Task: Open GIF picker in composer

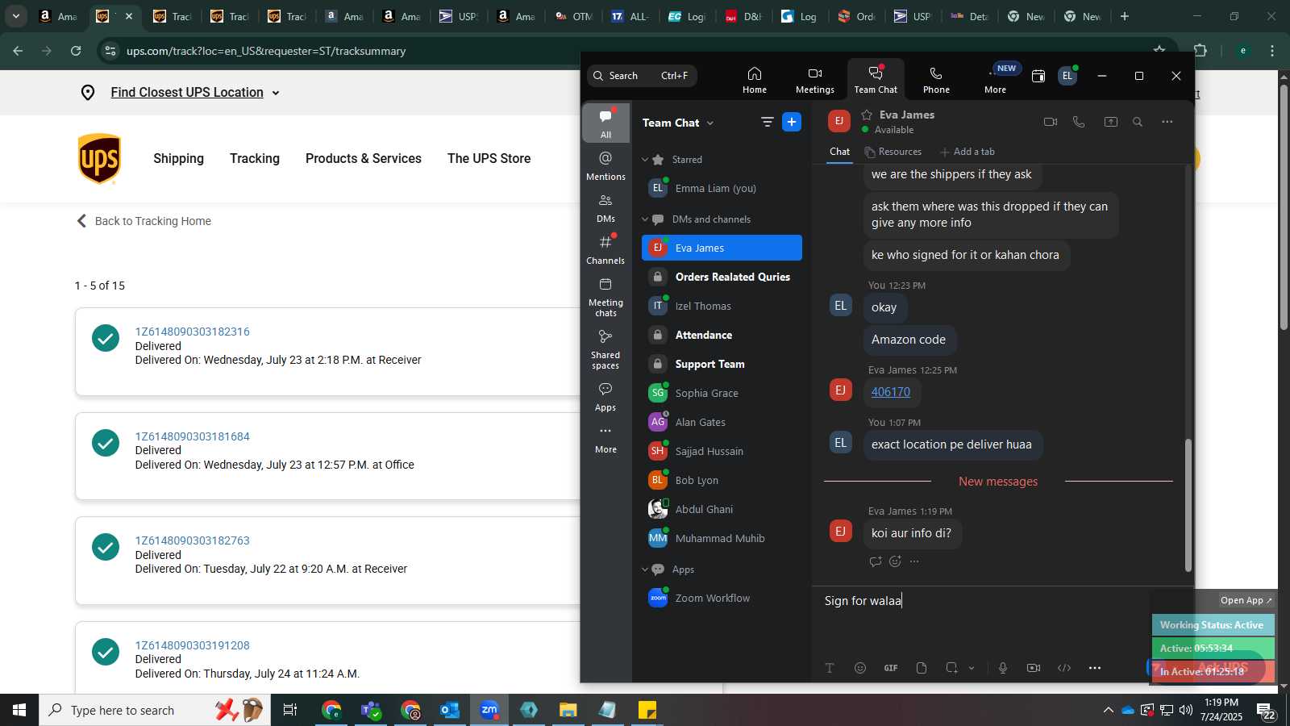Action: (x=891, y=668)
